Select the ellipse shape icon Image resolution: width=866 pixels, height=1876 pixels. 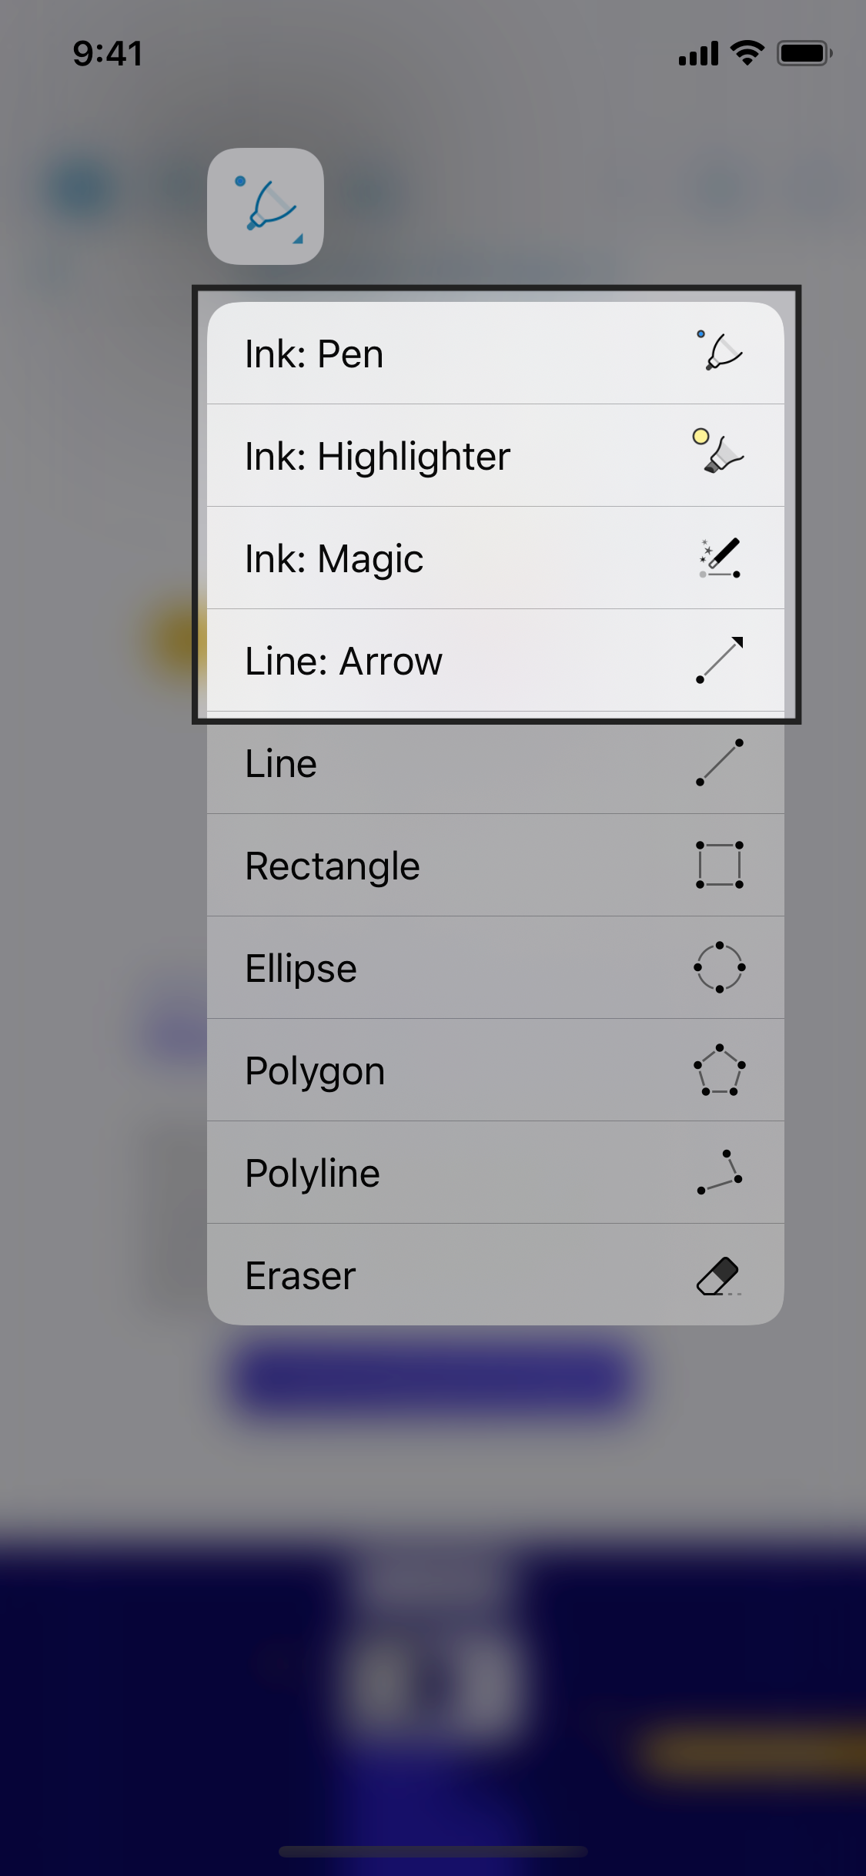coord(717,967)
